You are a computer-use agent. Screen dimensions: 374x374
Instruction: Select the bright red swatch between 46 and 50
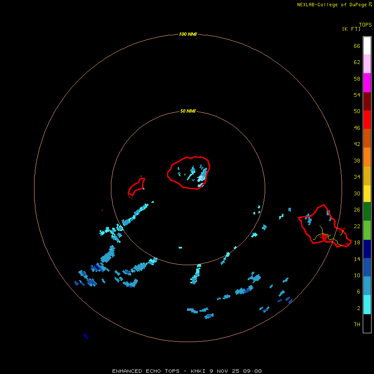coord(367,120)
